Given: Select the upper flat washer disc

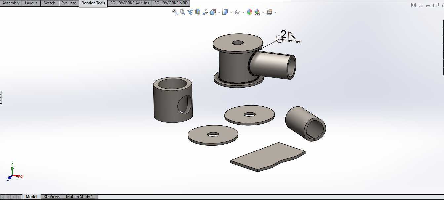Looking at the screenshot, I should click(250, 115).
